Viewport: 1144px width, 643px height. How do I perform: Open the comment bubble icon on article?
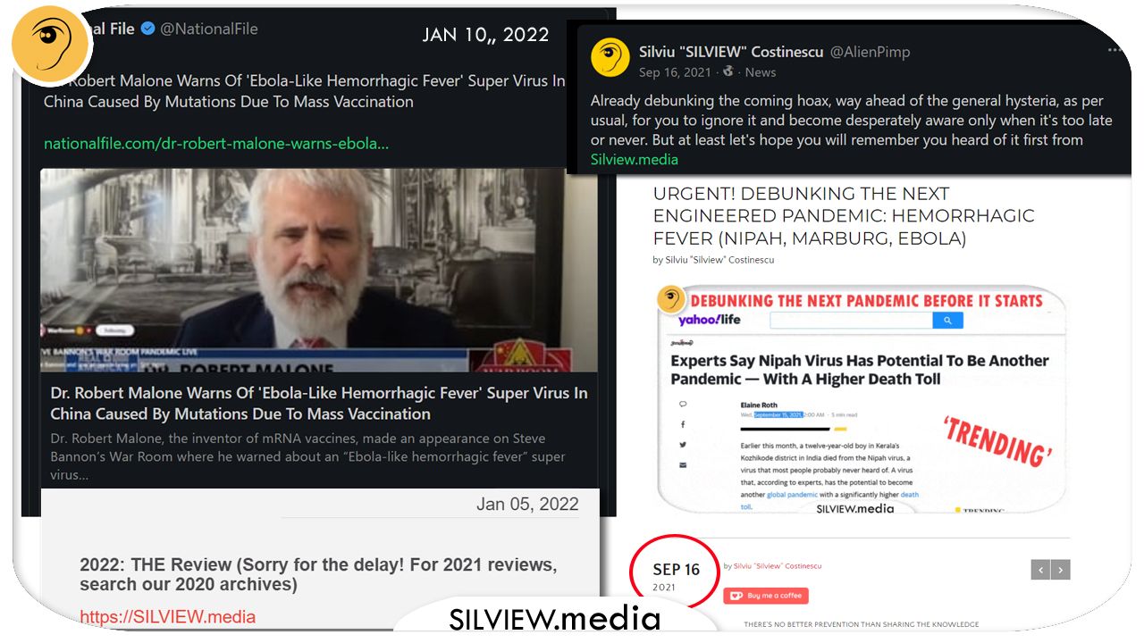tap(683, 404)
